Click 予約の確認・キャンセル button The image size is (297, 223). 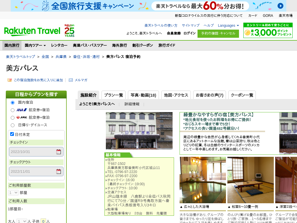click(218, 33)
